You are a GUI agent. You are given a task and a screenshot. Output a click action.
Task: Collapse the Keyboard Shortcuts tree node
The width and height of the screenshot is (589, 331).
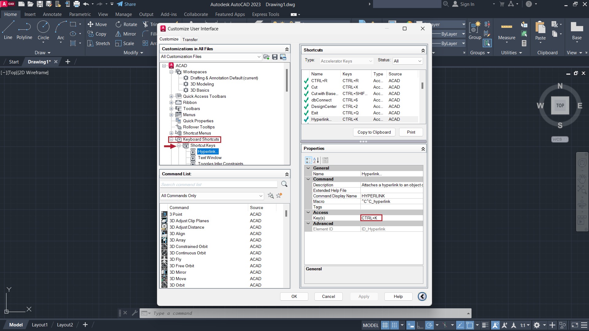(x=171, y=139)
